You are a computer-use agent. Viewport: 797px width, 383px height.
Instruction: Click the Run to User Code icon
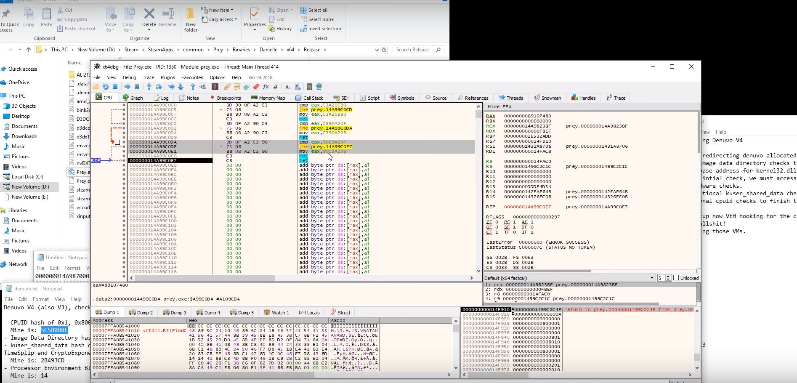click(203, 87)
